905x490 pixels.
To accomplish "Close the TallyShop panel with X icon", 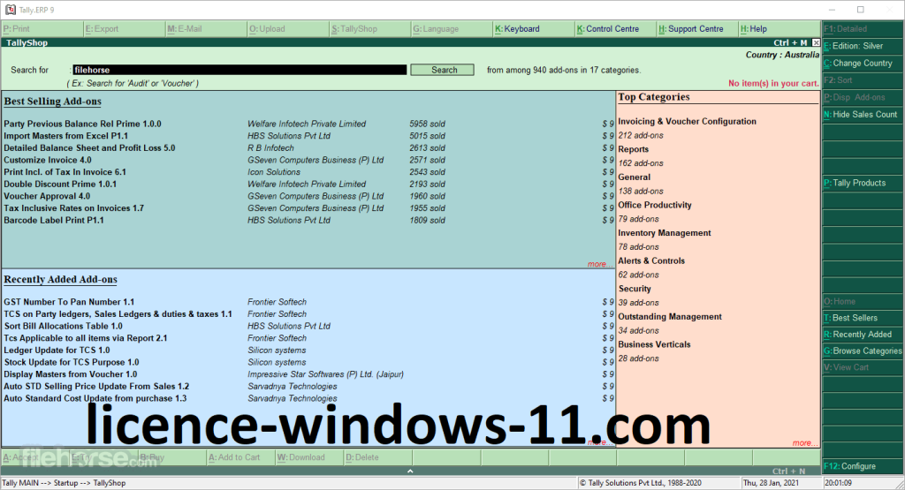I will [x=816, y=42].
